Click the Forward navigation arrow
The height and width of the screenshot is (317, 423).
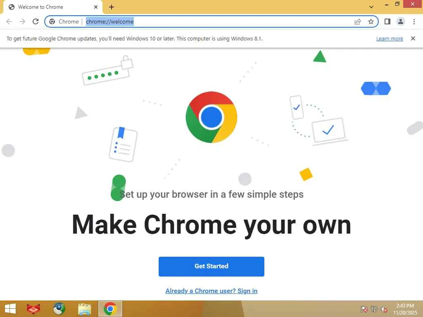(x=22, y=21)
